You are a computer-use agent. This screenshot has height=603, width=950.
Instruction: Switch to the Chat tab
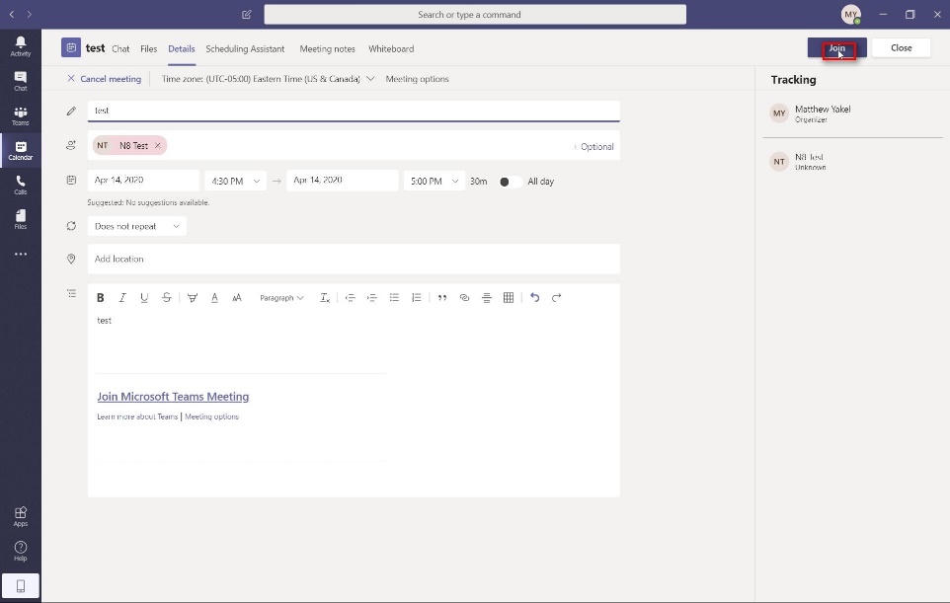[120, 49]
